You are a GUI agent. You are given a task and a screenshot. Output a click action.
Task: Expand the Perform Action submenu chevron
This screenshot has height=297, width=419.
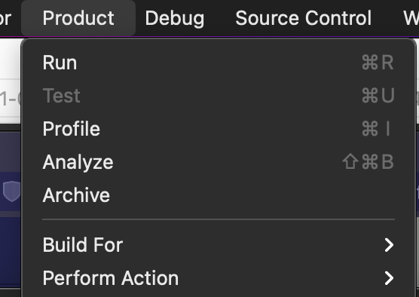click(x=389, y=278)
